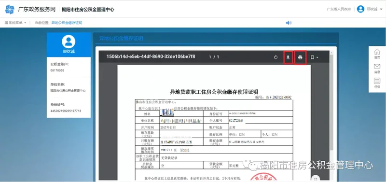The image size is (386, 182).
Task: Open 任务 in right sidebar
Action: click(x=377, y=83)
